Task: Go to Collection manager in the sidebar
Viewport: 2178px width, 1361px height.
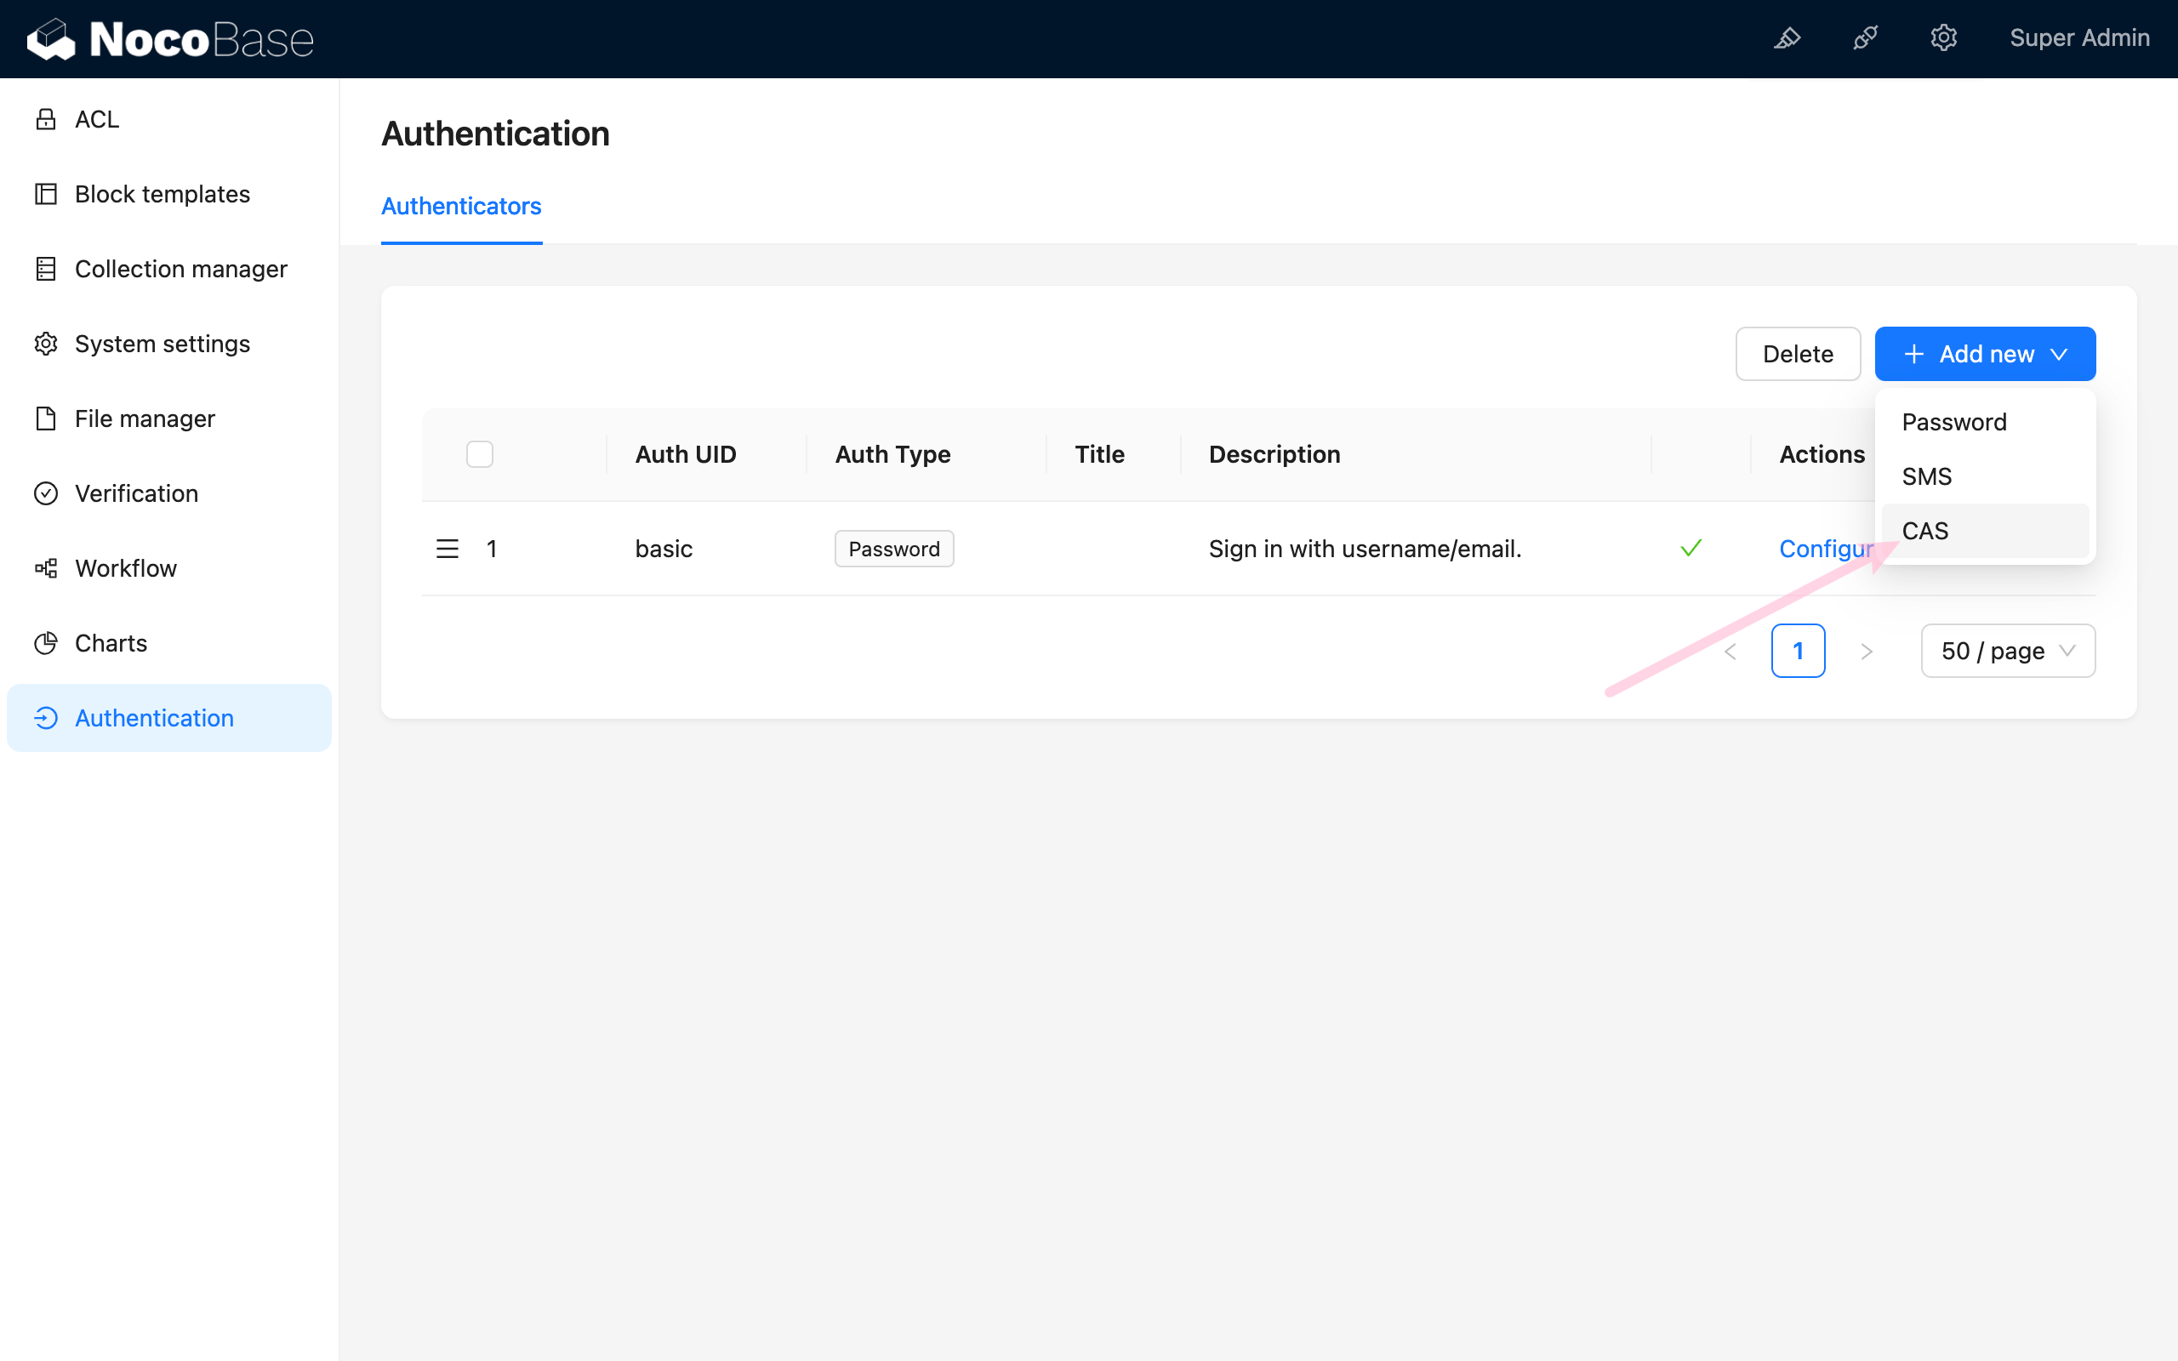Action: (180, 269)
